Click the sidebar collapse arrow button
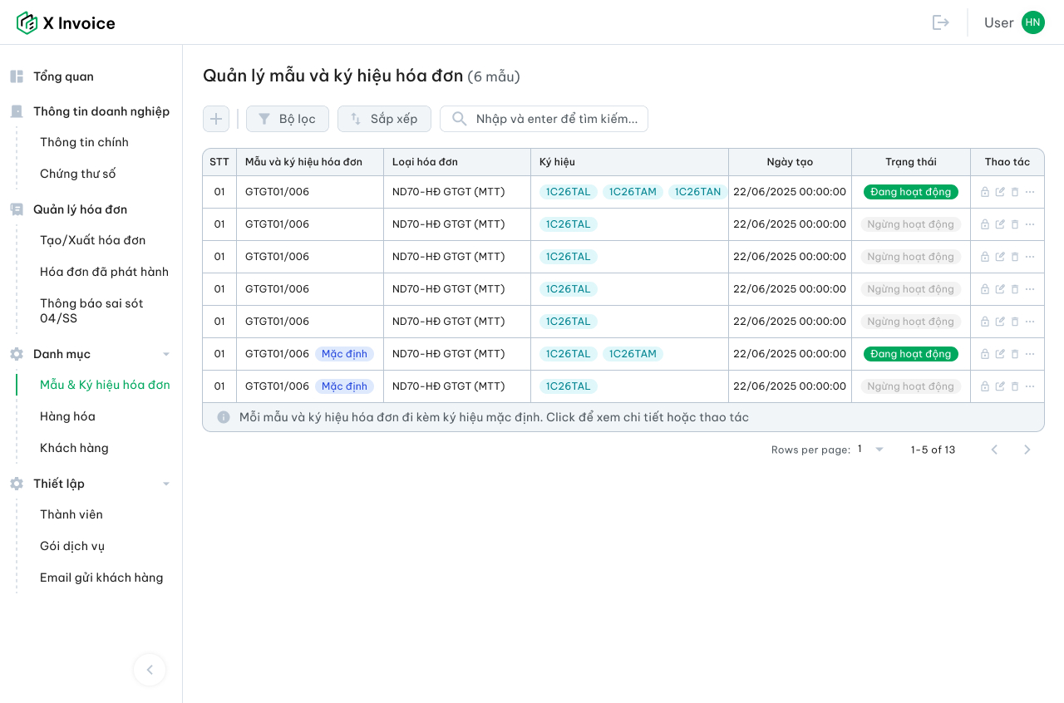Screen dimensions: 1064x703 point(150,670)
